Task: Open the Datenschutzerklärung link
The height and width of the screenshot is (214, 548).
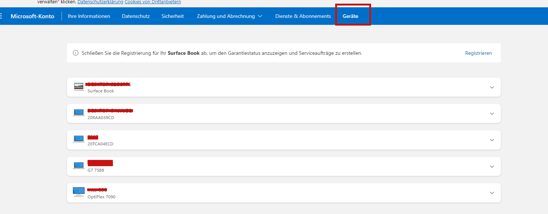Action: pos(100,2)
